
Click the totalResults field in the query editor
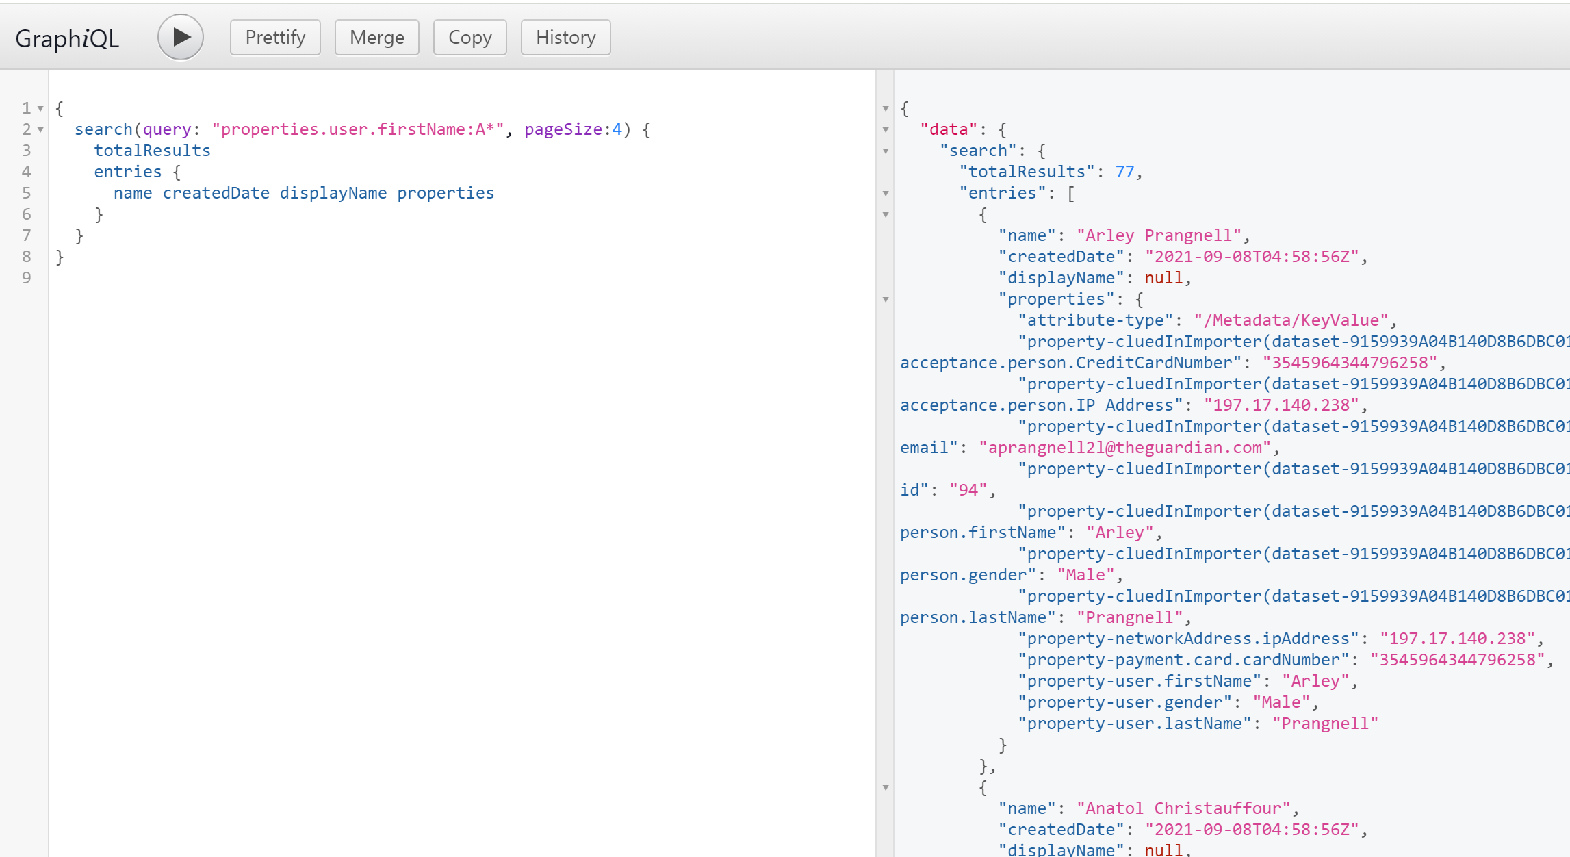coord(152,151)
